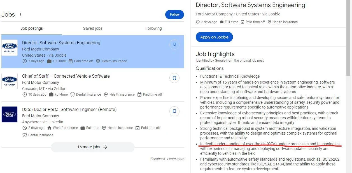This screenshot has width=352, height=173.
Task: Click the Jobs heading
Action: (x=8, y=15)
